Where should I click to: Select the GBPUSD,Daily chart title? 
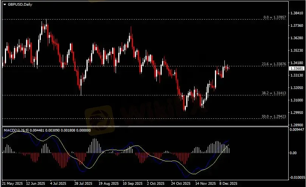pos(20,4)
